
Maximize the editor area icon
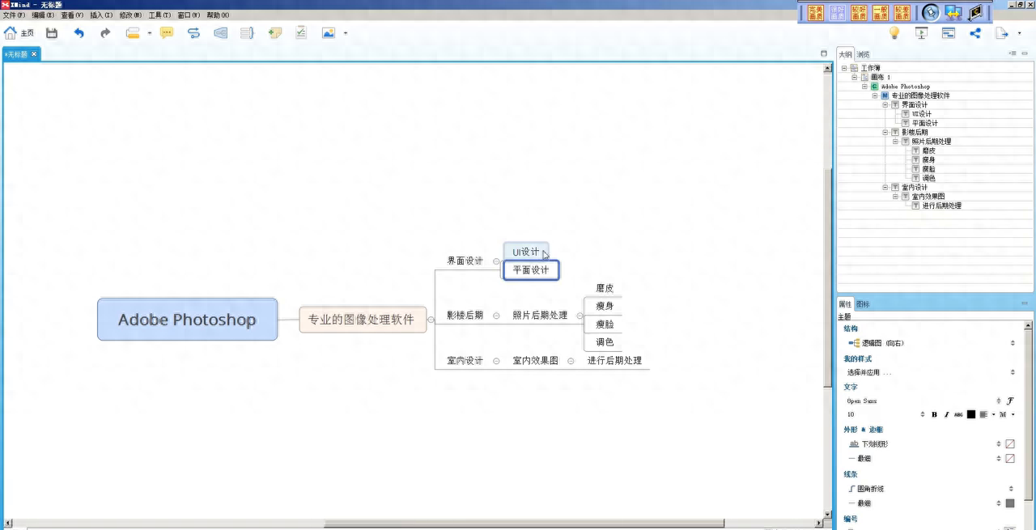click(x=824, y=53)
